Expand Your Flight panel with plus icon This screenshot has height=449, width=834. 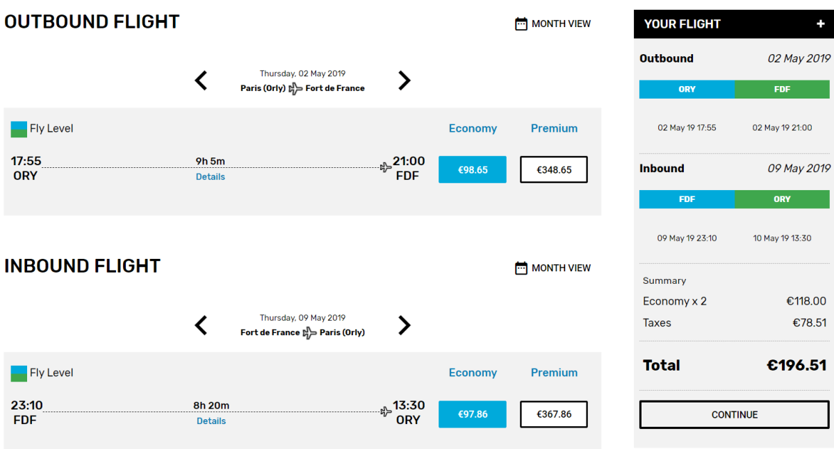tap(821, 24)
